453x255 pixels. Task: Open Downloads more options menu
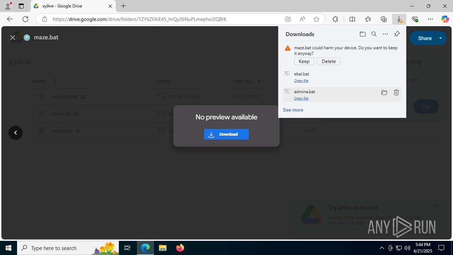click(x=385, y=34)
